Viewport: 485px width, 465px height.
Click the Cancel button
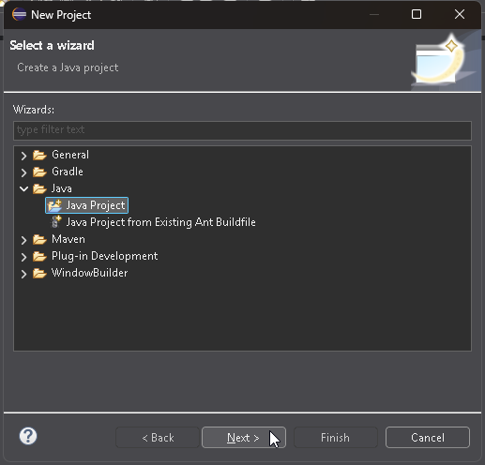[x=428, y=437]
